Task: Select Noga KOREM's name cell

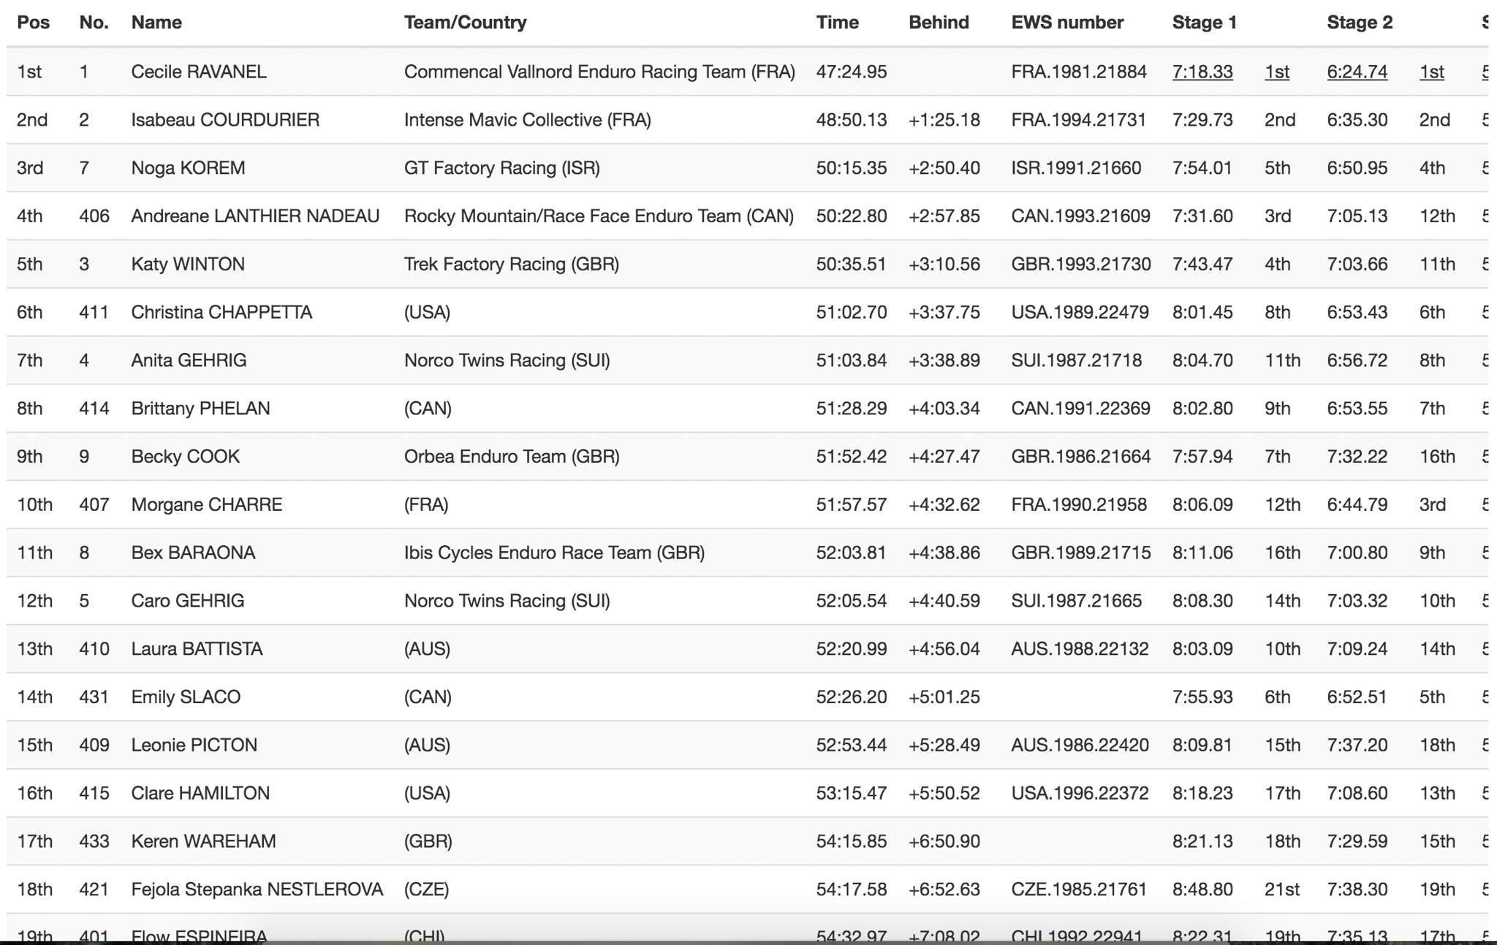Action: tap(188, 168)
